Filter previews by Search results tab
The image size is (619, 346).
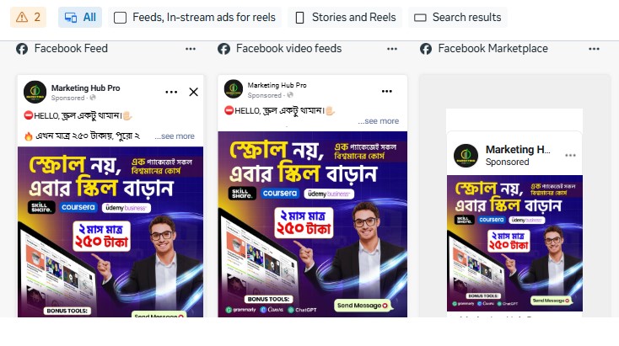[x=458, y=18]
